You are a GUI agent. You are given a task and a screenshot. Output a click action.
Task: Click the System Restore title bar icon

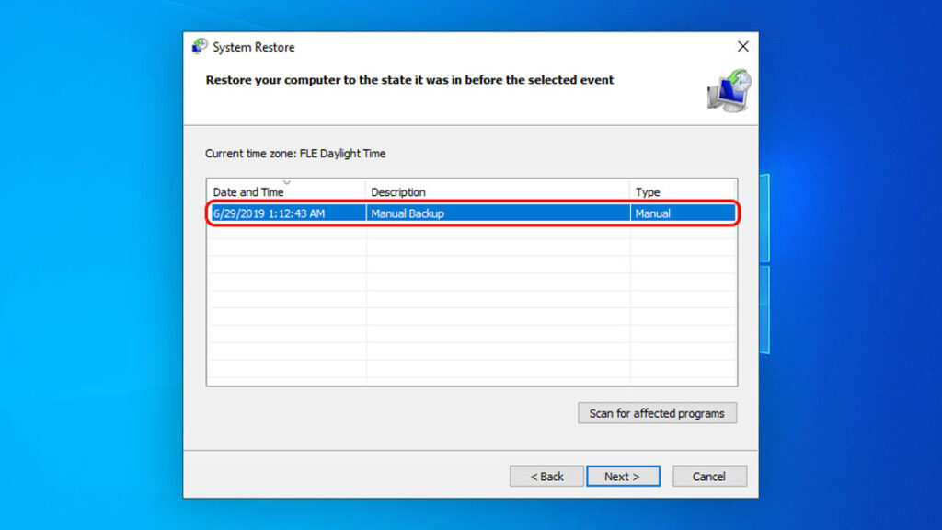click(199, 46)
